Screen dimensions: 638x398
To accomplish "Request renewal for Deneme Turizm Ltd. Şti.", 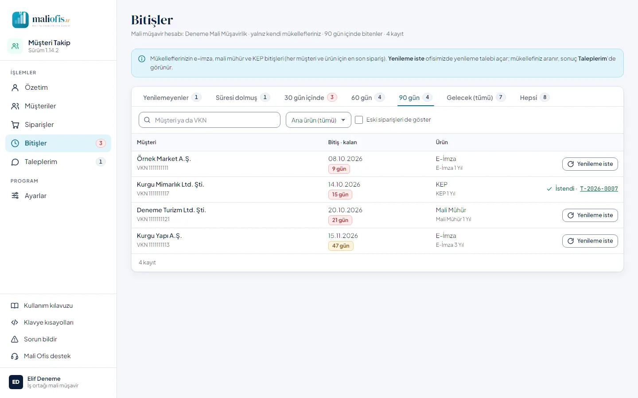I will coord(590,215).
